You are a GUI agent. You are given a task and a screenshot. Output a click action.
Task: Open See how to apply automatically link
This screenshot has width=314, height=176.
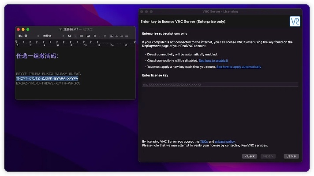[239, 67]
